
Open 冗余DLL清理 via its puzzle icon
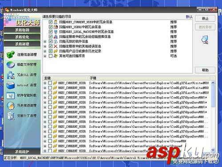(x=11, y=75)
